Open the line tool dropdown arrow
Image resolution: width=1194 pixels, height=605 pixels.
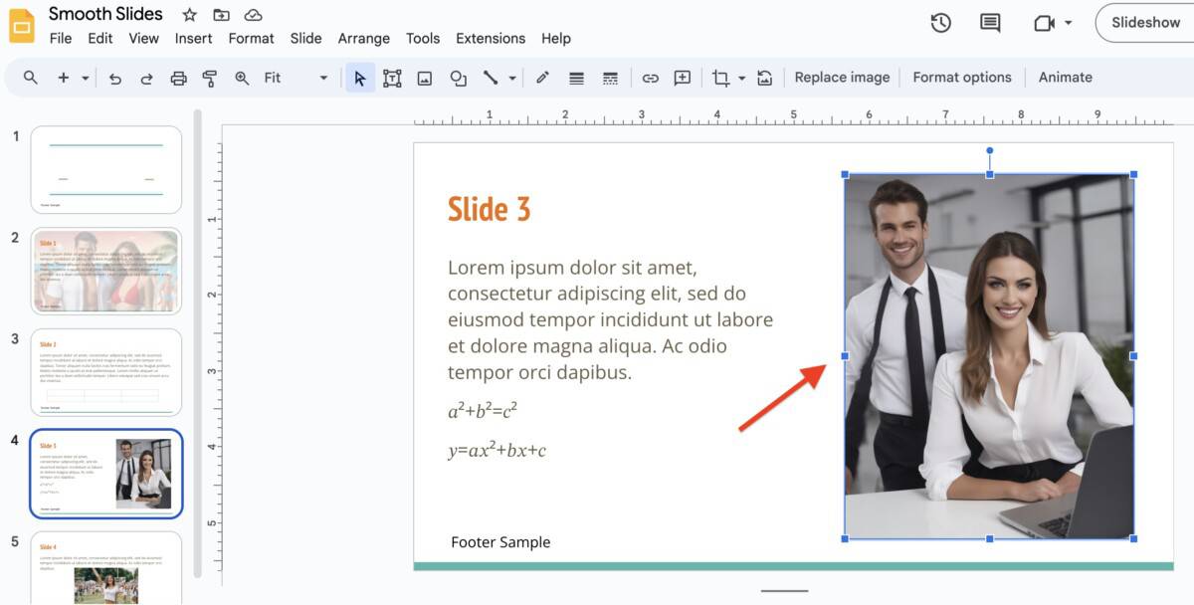511,77
